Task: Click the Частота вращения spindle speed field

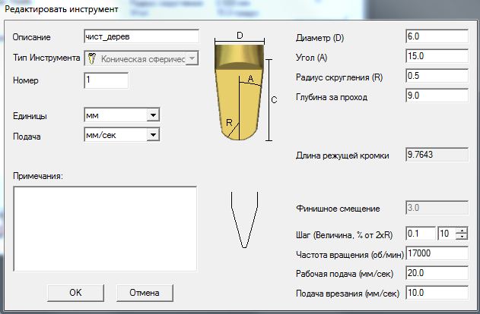Action: [437, 253]
